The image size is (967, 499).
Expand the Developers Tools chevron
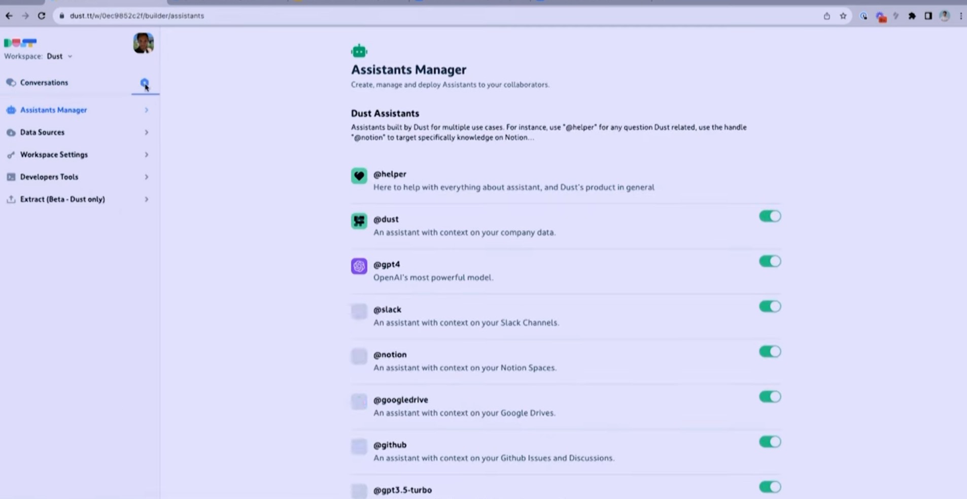[x=146, y=177]
